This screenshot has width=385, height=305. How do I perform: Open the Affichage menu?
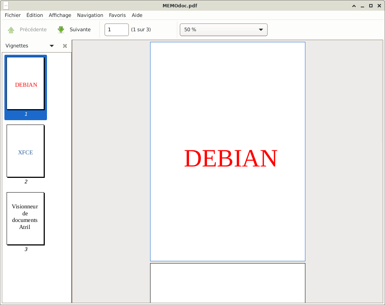point(60,15)
